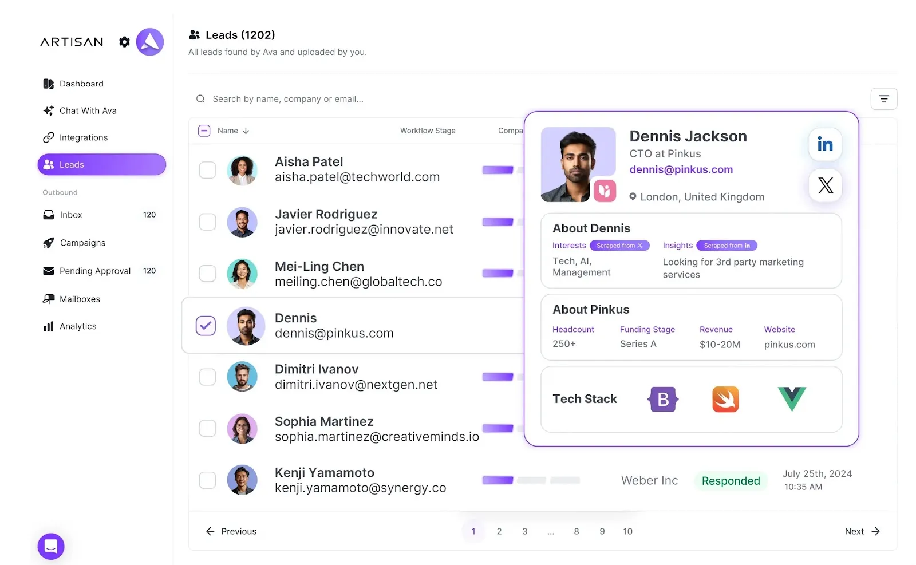This screenshot has width=916, height=565.
Task: Click the Responded status badge
Action: (731, 481)
